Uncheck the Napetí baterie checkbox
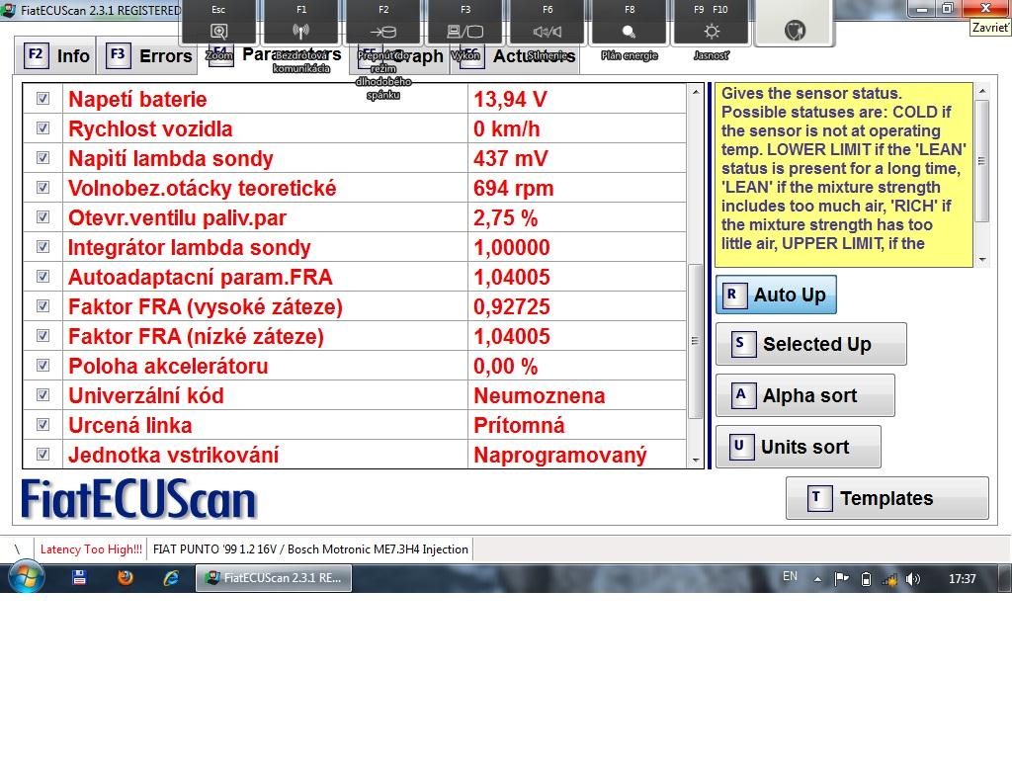The height and width of the screenshot is (759, 1012). 43,99
